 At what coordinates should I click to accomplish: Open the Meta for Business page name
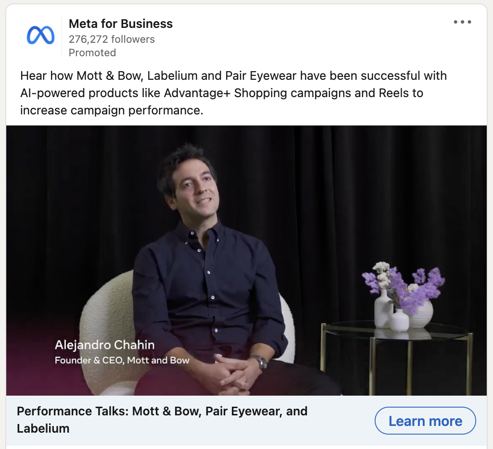point(121,24)
